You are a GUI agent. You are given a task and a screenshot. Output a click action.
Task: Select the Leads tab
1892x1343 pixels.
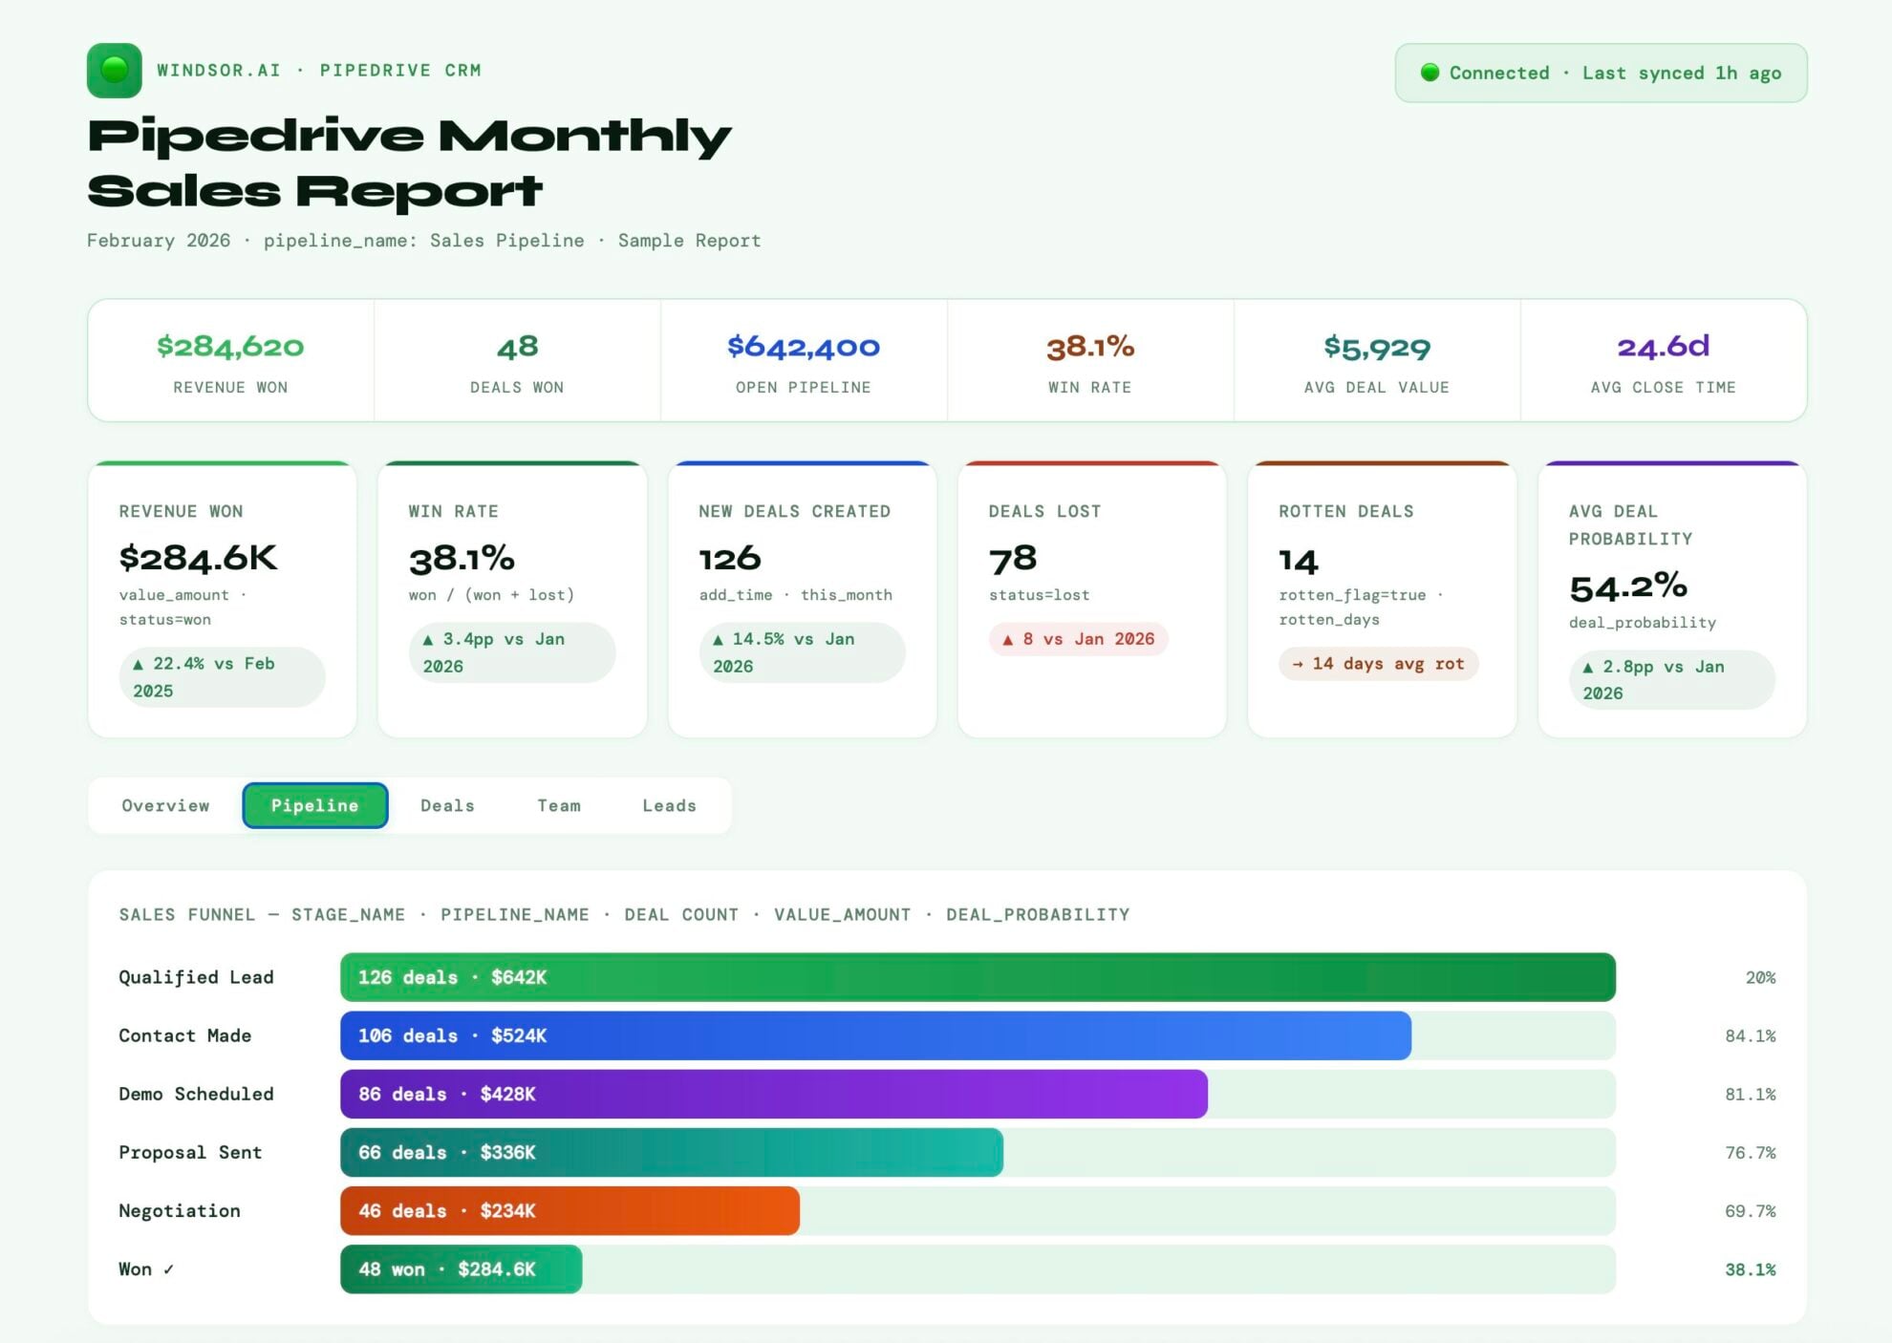669,805
